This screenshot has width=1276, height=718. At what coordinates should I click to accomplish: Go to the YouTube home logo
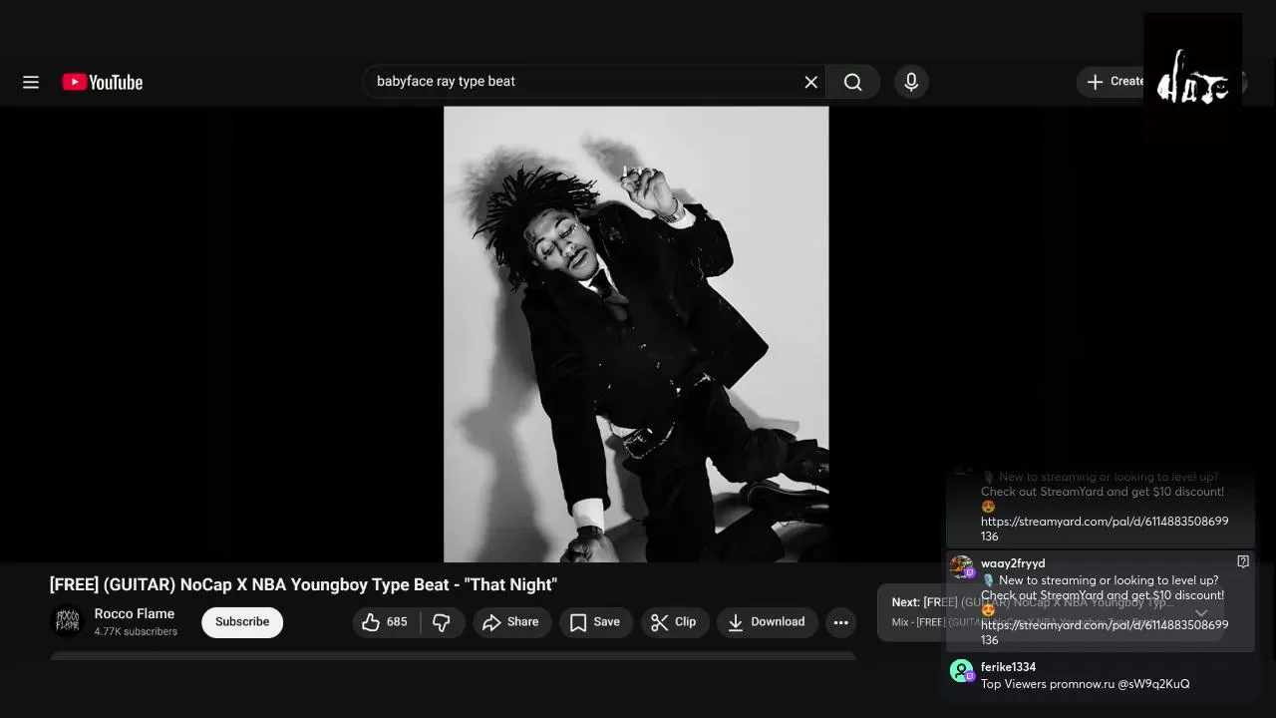click(x=103, y=82)
